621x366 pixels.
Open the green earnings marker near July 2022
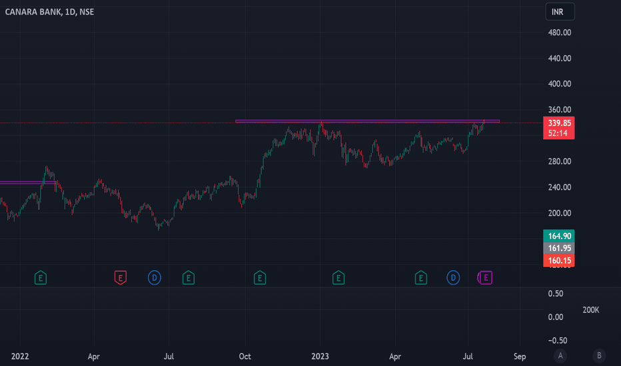tap(189, 277)
